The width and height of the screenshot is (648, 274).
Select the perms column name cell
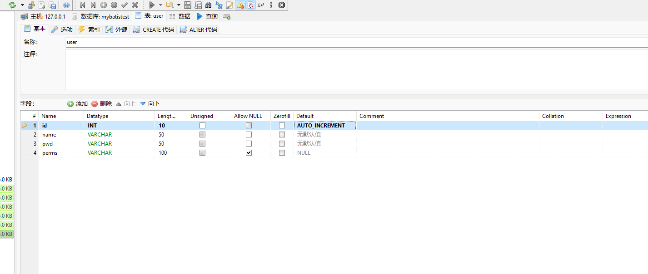click(61, 152)
